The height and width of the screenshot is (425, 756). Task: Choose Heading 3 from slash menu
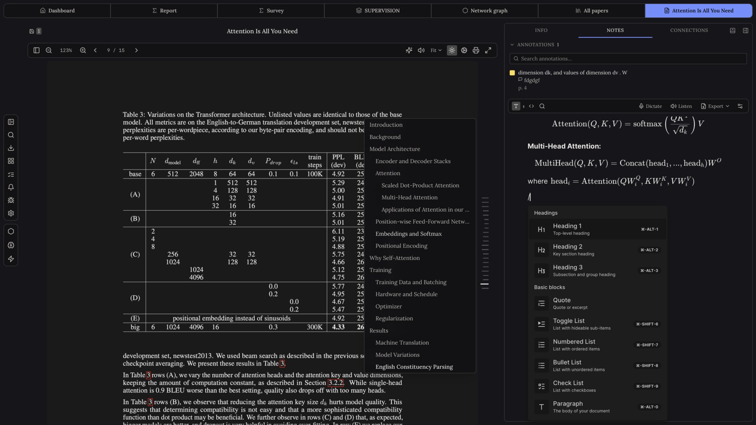pyautogui.click(x=598, y=271)
